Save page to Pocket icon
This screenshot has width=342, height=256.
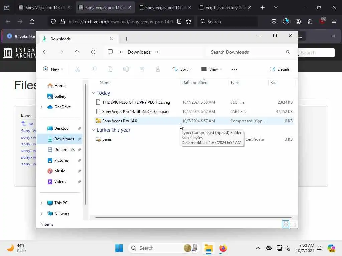click(274, 22)
